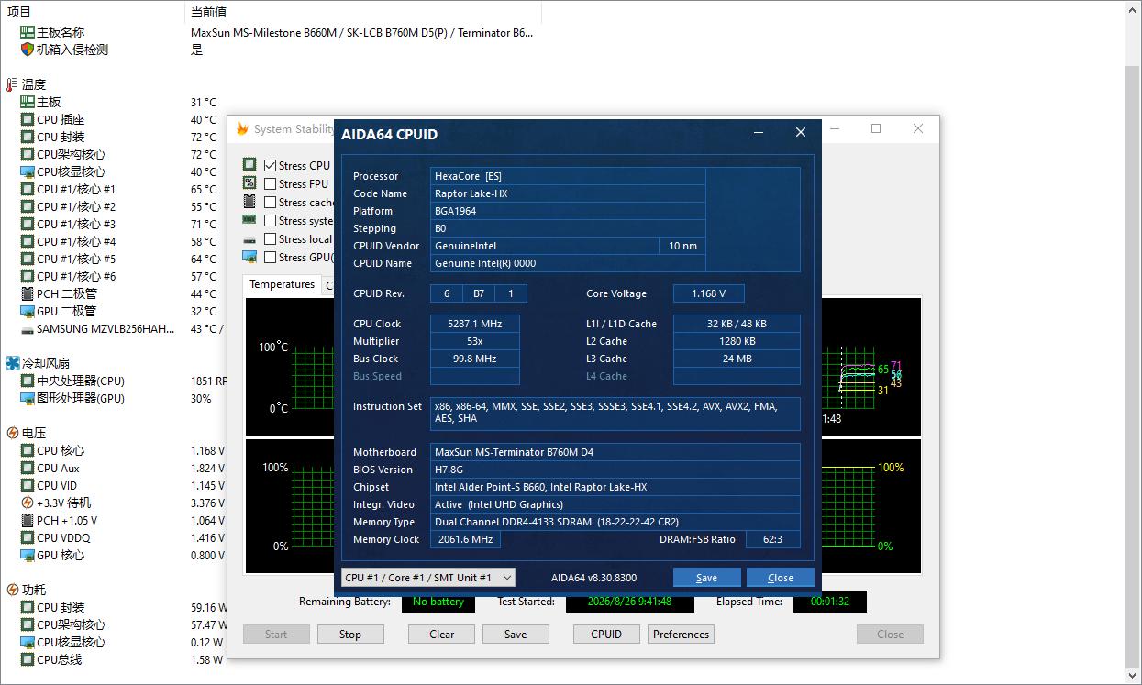Image resolution: width=1142 pixels, height=685 pixels.
Task: Click the GPU 二极管 monitor icon
Action: pos(28,311)
